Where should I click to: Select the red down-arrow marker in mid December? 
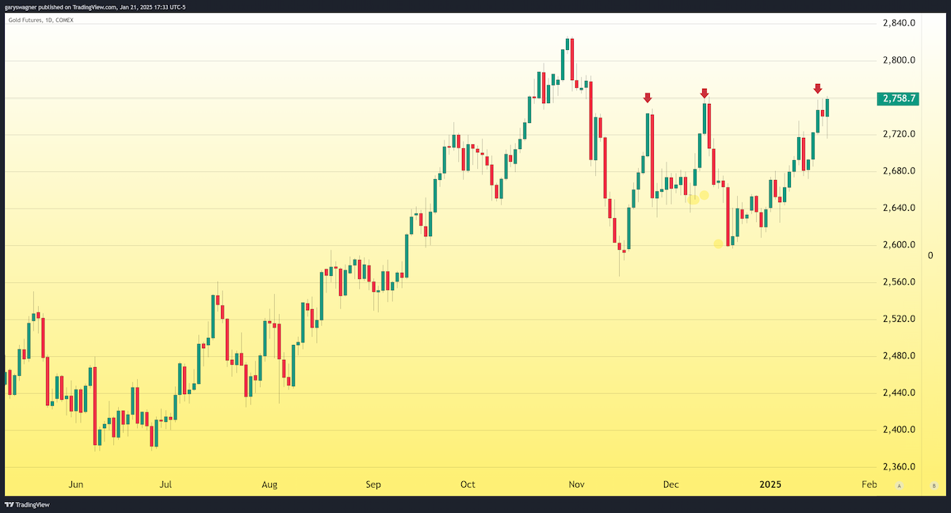pyautogui.click(x=704, y=94)
